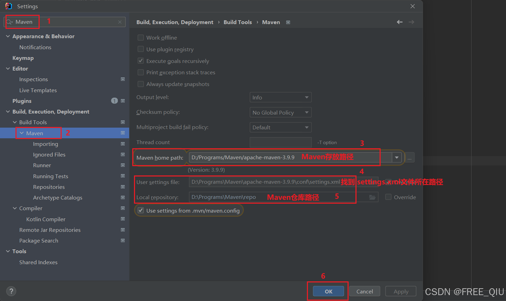The image size is (506, 301).
Task: Click project icon on Ignored Files row
Action: pos(123,154)
